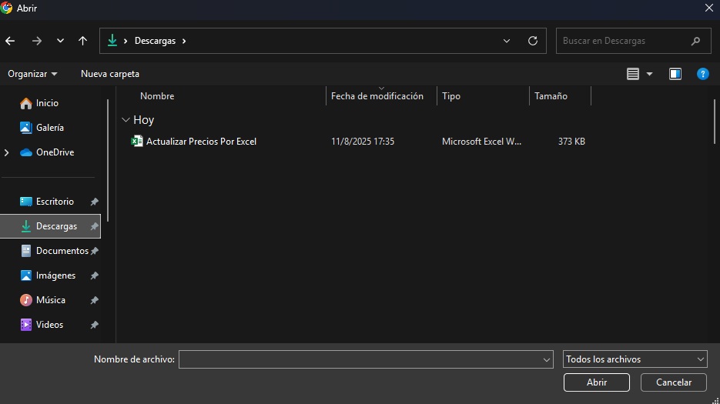This screenshot has height=404, width=720.
Task: Refresh the Descargas folder view
Action: [532, 41]
